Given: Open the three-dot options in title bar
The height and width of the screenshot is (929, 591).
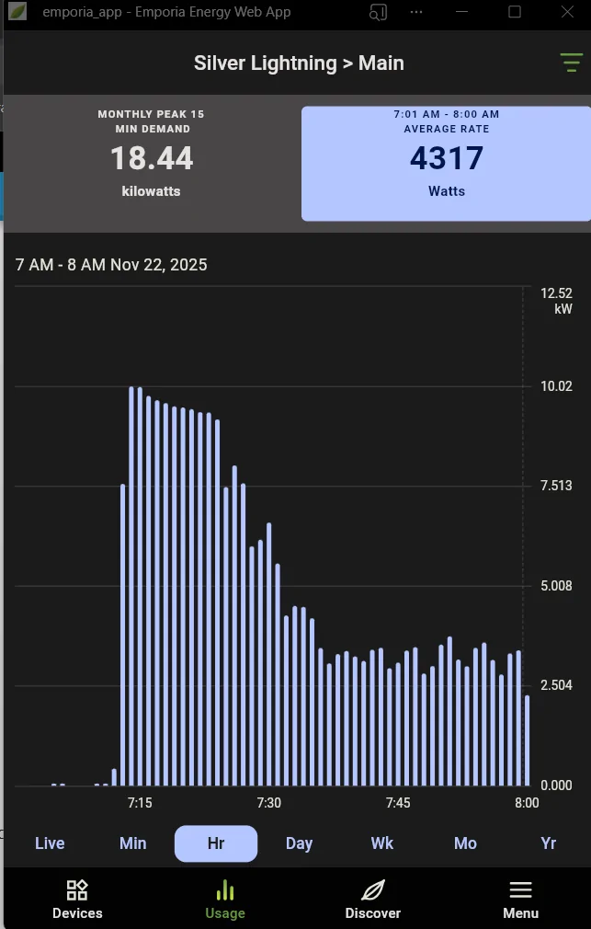Looking at the screenshot, I should coord(417,12).
